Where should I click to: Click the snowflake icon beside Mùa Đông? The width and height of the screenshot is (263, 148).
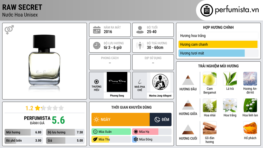[136, 139]
